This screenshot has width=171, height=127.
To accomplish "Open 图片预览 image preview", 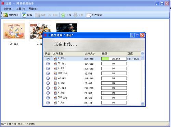I will [94, 15].
